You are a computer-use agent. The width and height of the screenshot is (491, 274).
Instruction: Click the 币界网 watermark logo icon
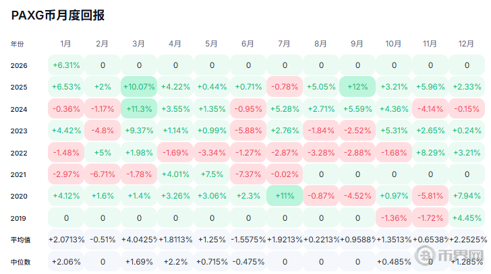pos(426,256)
